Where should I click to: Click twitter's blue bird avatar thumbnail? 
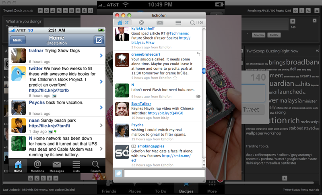pyautogui.click(x=19, y=74)
